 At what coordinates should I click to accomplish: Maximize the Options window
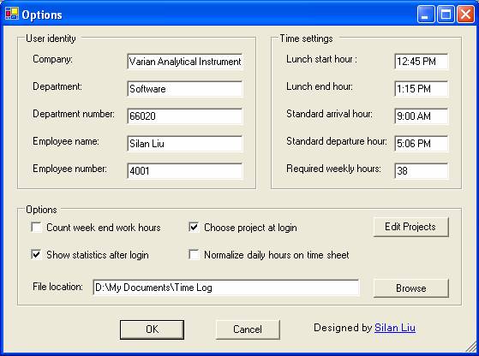(446, 14)
